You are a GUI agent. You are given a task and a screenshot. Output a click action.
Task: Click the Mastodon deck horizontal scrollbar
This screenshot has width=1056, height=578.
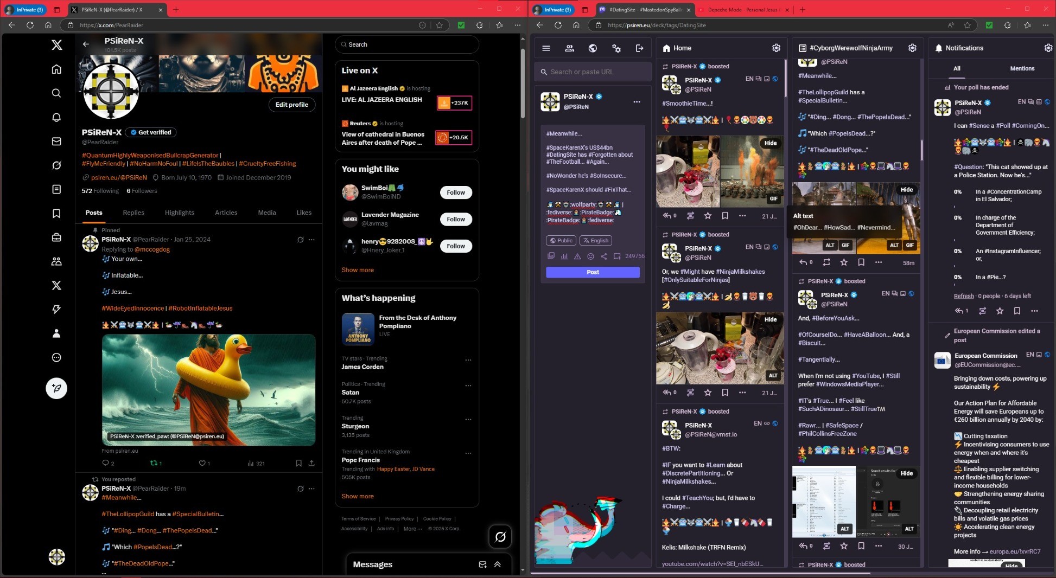[x=700, y=573]
